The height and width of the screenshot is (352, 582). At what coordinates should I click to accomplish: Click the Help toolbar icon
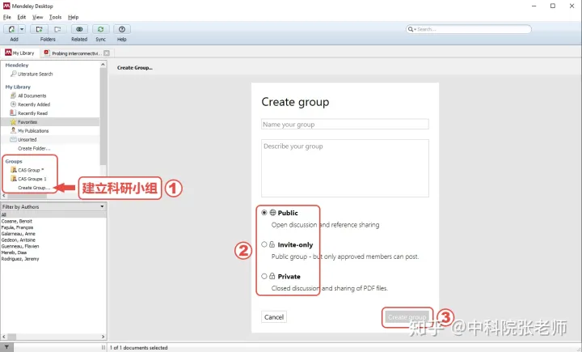click(122, 29)
